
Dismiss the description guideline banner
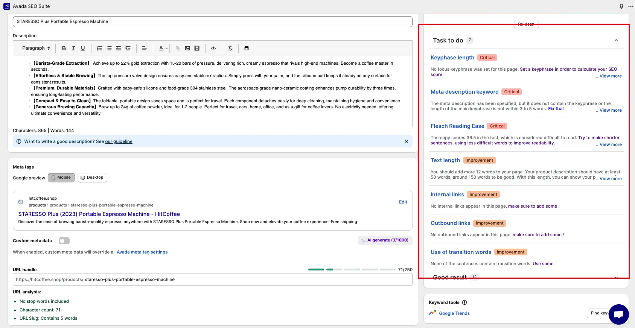click(x=407, y=141)
